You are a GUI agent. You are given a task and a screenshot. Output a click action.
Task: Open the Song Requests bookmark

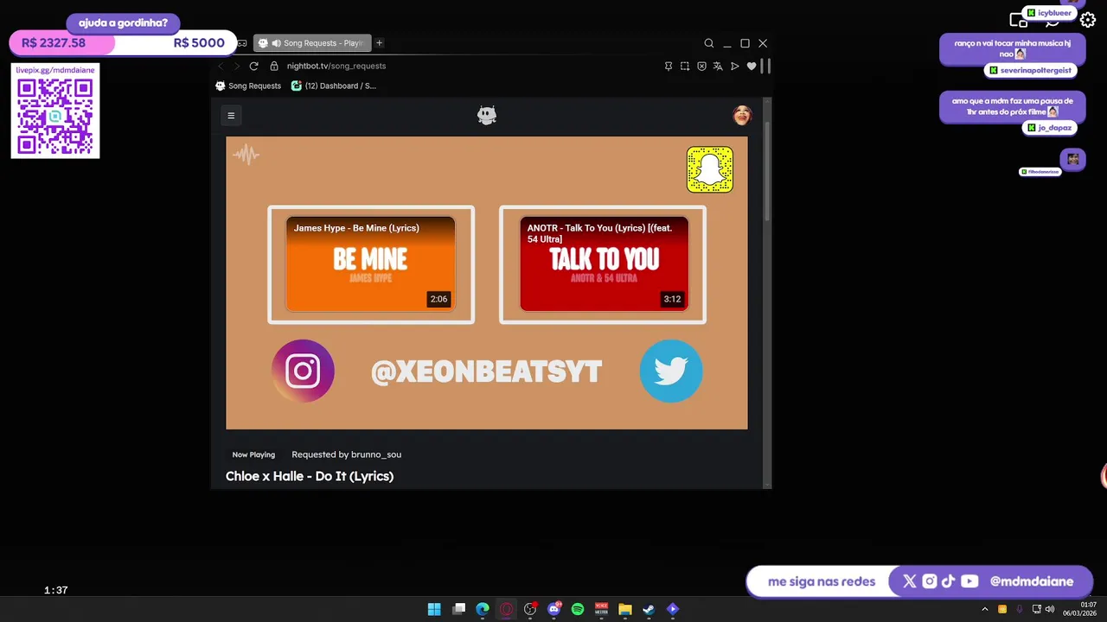pos(248,86)
